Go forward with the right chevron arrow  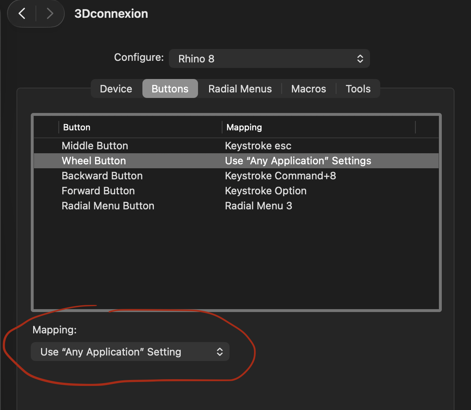point(50,13)
